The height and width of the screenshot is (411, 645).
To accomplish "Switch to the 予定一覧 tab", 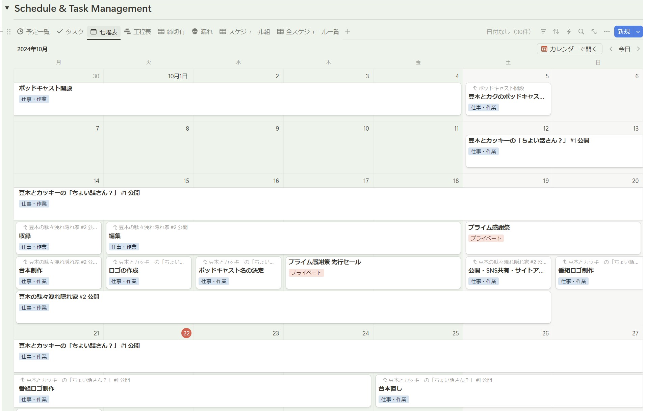I will coord(33,32).
